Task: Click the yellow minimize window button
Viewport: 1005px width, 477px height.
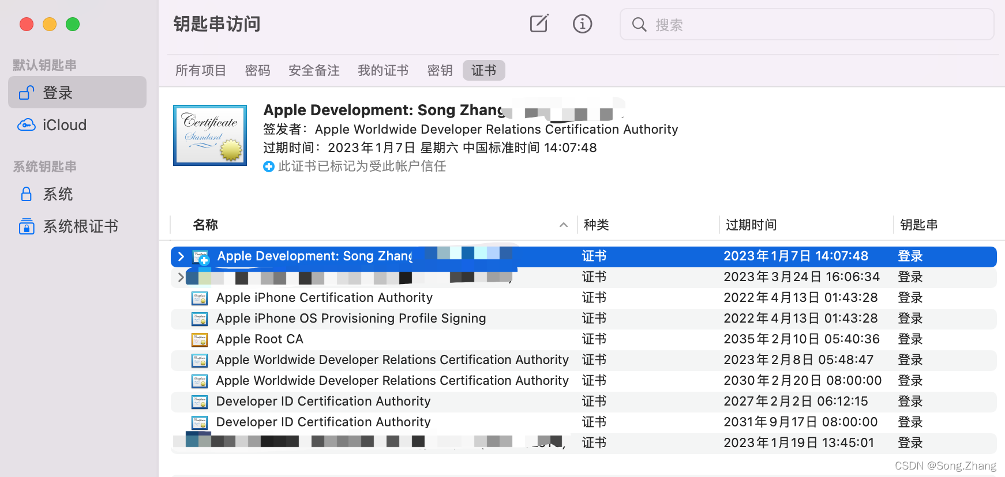Action: click(x=50, y=24)
